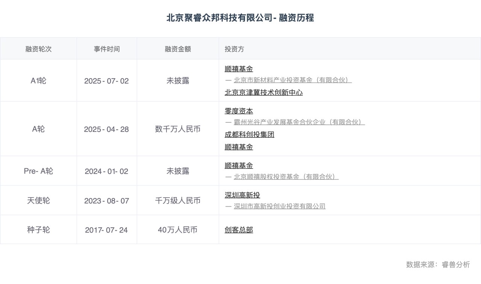Select the A1轮 round cell

38,81
